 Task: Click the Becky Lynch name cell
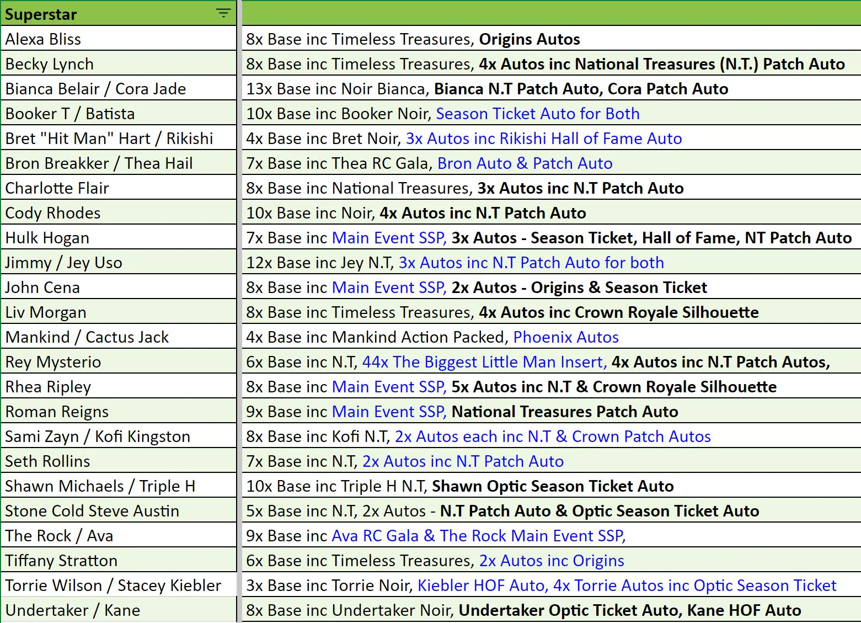tap(119, 63)
